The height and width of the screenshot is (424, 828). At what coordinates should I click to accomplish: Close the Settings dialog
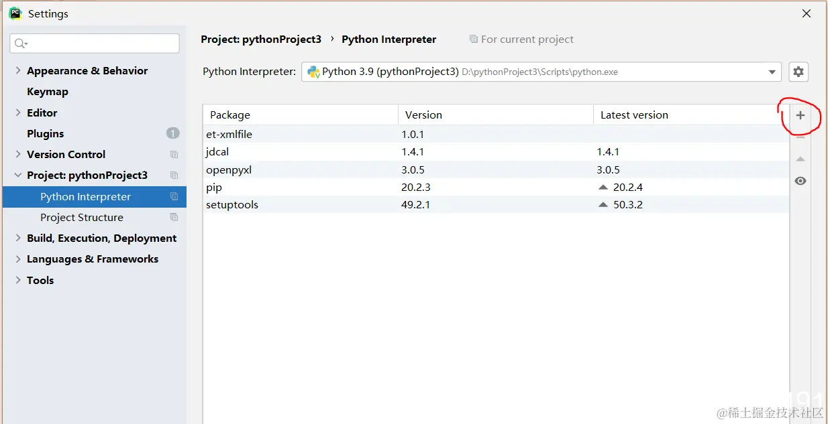click(807, 13)
